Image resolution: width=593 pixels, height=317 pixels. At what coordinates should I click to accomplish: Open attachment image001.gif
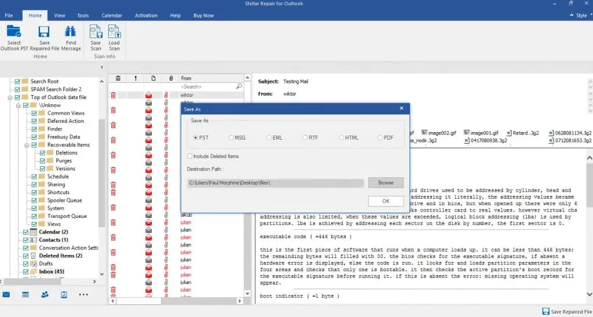coord(481,133)
